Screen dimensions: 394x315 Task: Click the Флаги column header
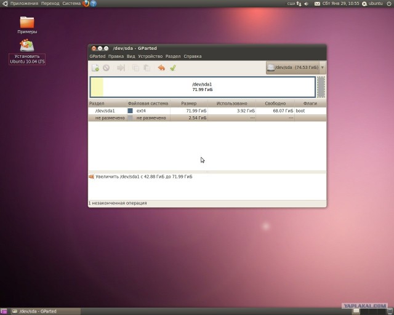[x=310, y=103]
